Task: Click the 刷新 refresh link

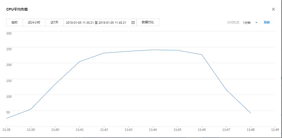Action: (x=267, y=22)
